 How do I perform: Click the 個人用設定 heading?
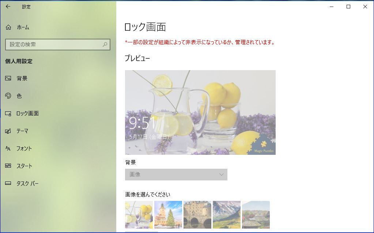point(19,61)
